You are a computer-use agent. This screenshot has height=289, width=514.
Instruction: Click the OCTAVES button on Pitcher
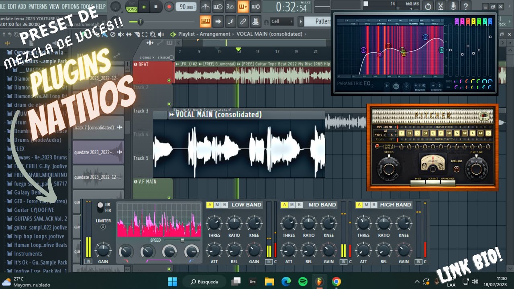click(433, 182)
